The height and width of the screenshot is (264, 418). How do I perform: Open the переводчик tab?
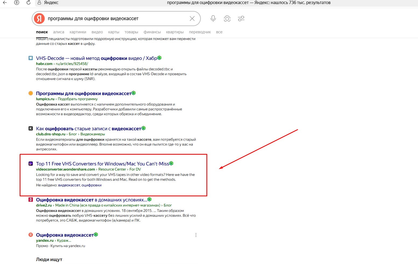[x=200, y=32]
